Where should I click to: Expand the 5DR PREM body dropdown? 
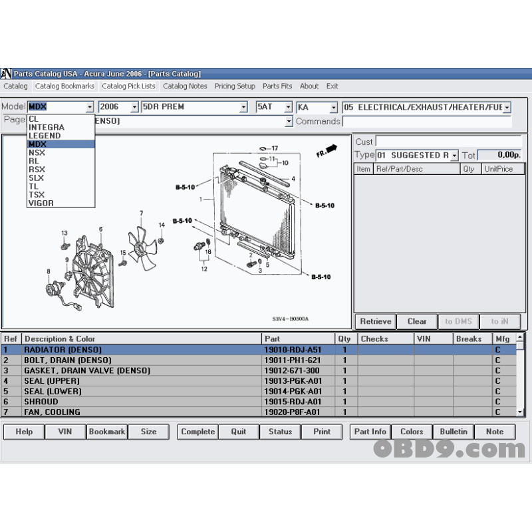(x=243, y=107)
